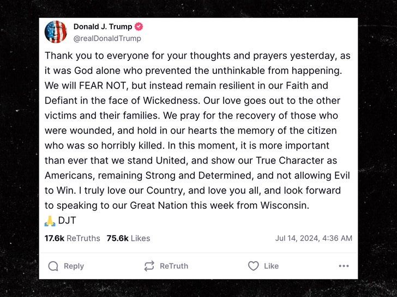The image size is (397, 297).
Task: Click the word Wisconsin in the post
Action: click(x=285, y=205)
